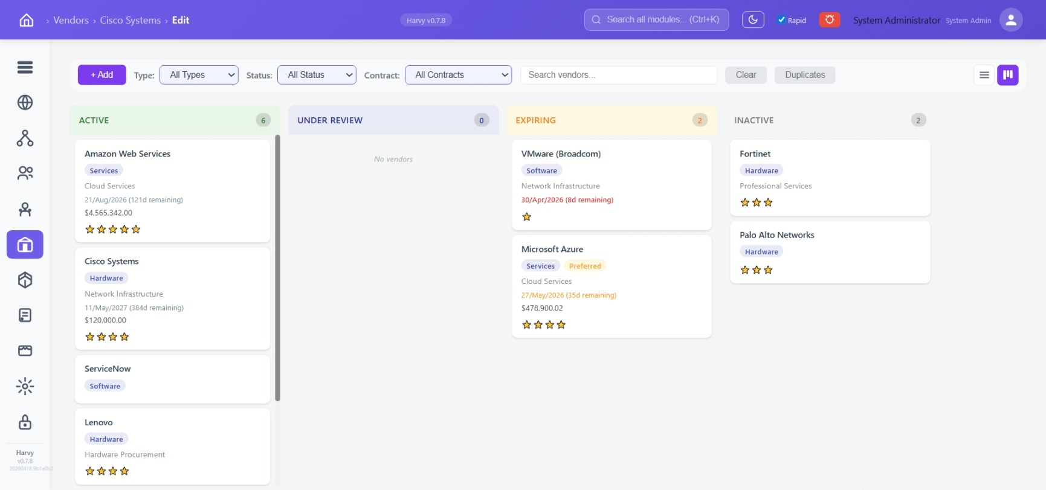Click the System Administrator name
Image resolution: width=1046 pixels, height=490 pixels.
(897, 20)
